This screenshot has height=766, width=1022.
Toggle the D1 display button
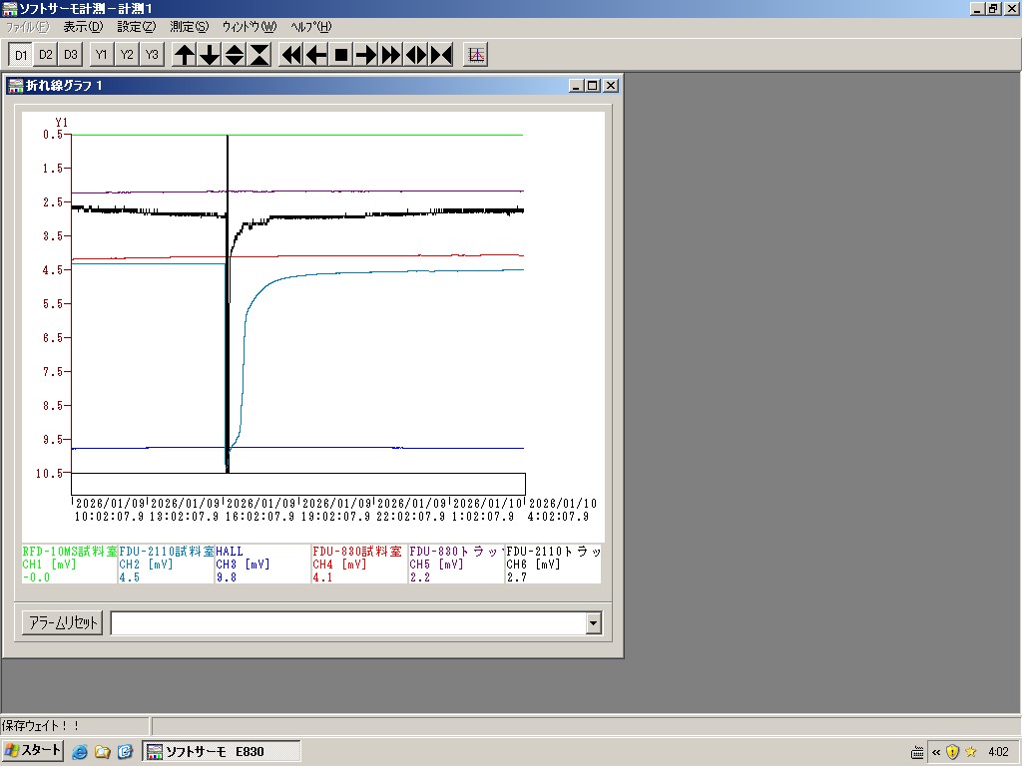pyautogui.click(x=21, y=55)
